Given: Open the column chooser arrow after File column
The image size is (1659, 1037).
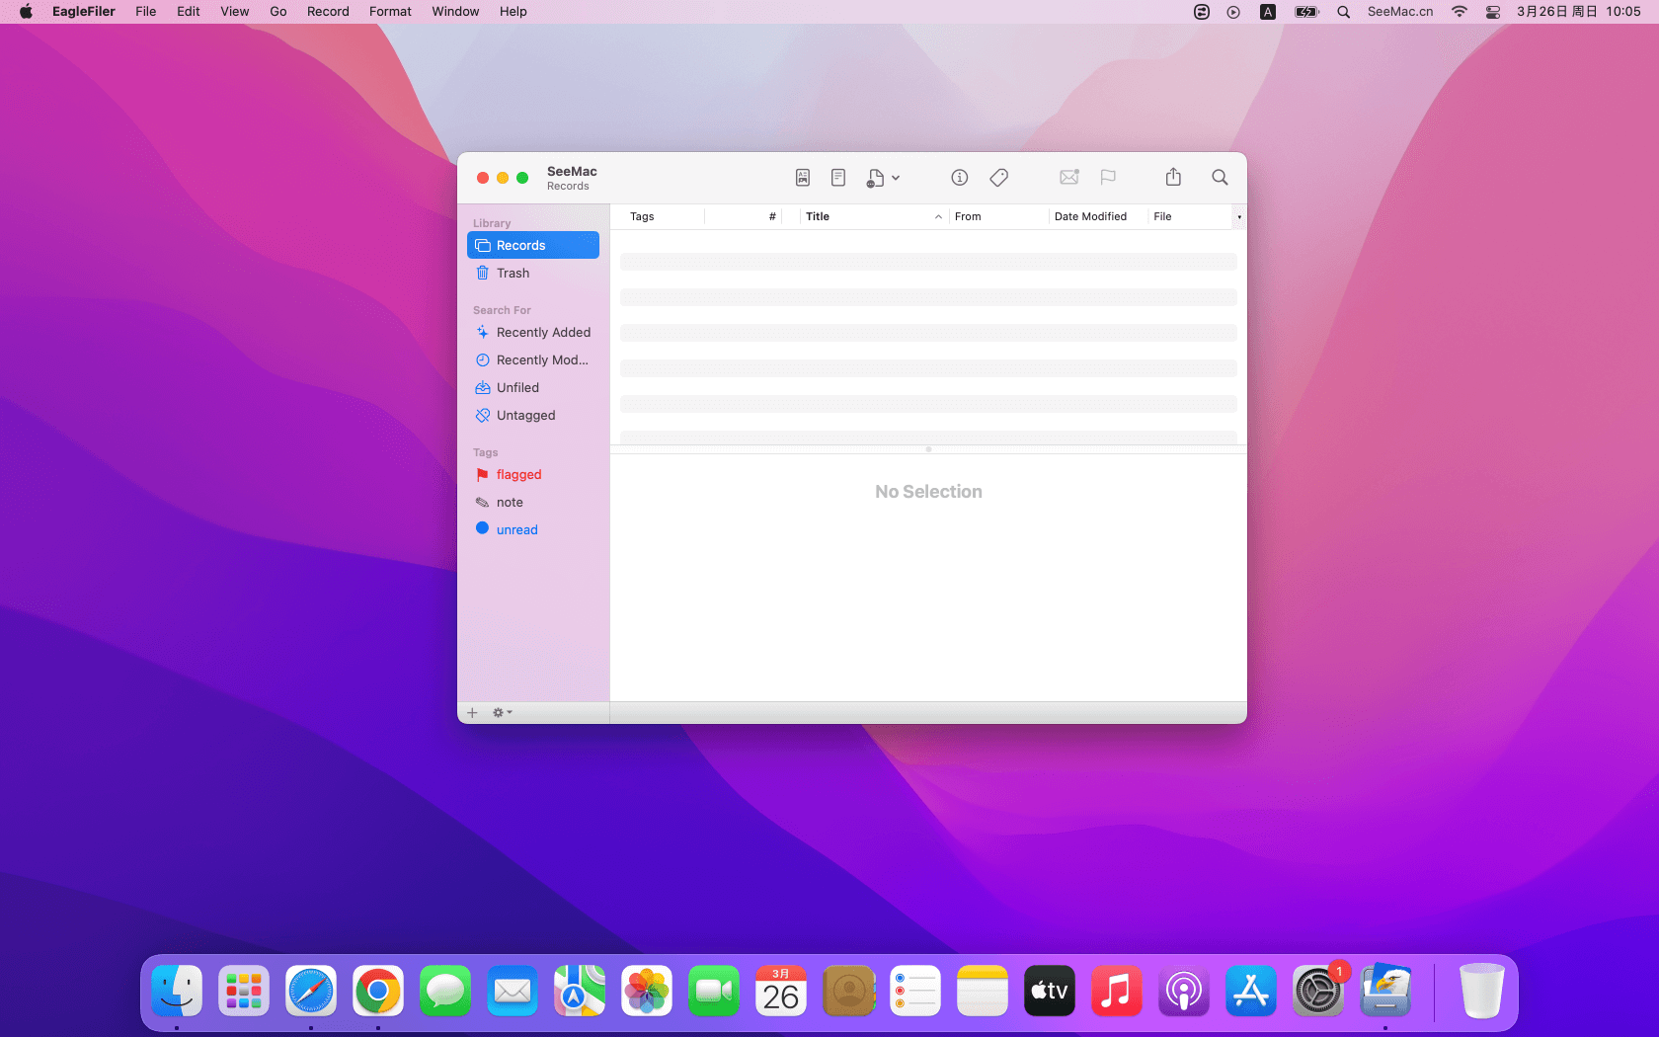Looking at the screenshot, I should [1239, 217].
